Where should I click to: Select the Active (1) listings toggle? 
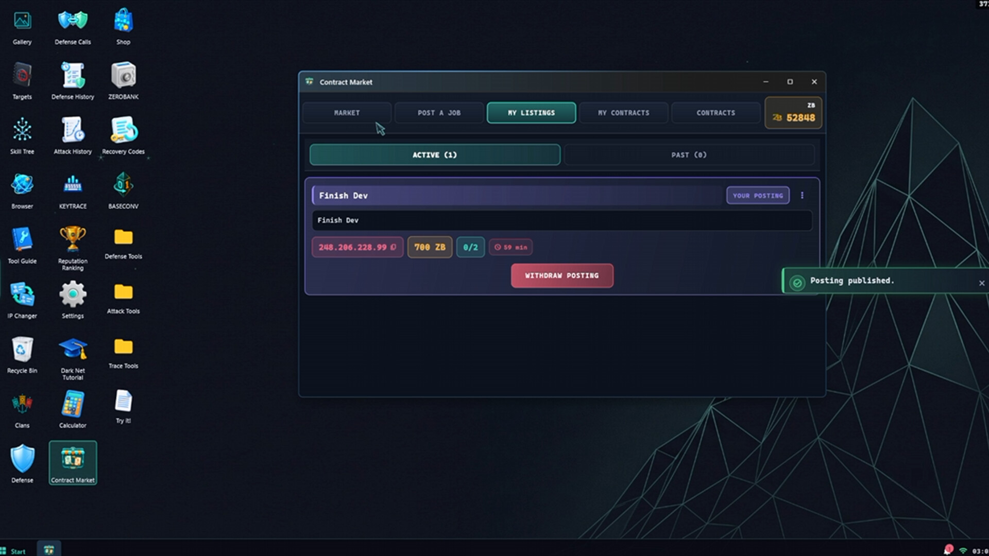pos(435,155)
